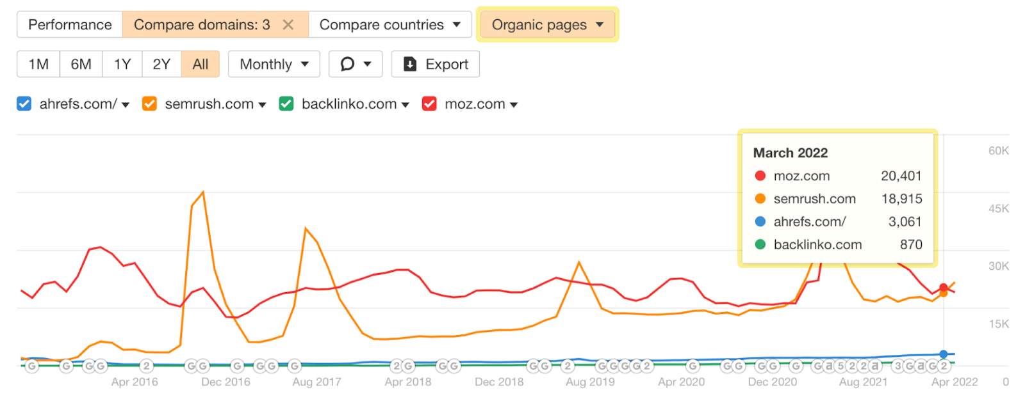The height and width of the screenshot is (399, 1025).
Task: Uncheck the backlinko.com checkbox
Action: point(286,104)
